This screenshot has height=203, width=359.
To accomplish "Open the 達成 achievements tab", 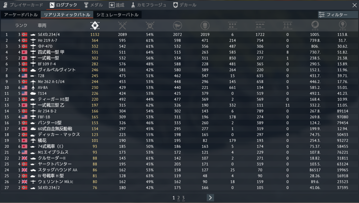I will point(116,5).
